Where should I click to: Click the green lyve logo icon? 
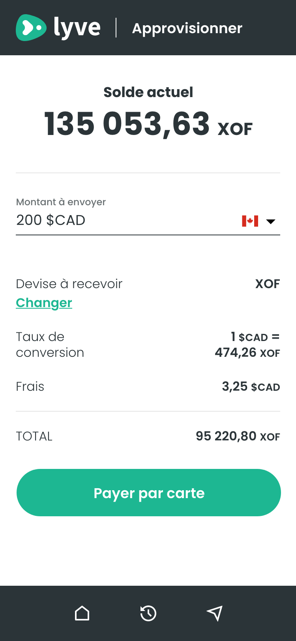pyautogui.click(x=31, y=28)
